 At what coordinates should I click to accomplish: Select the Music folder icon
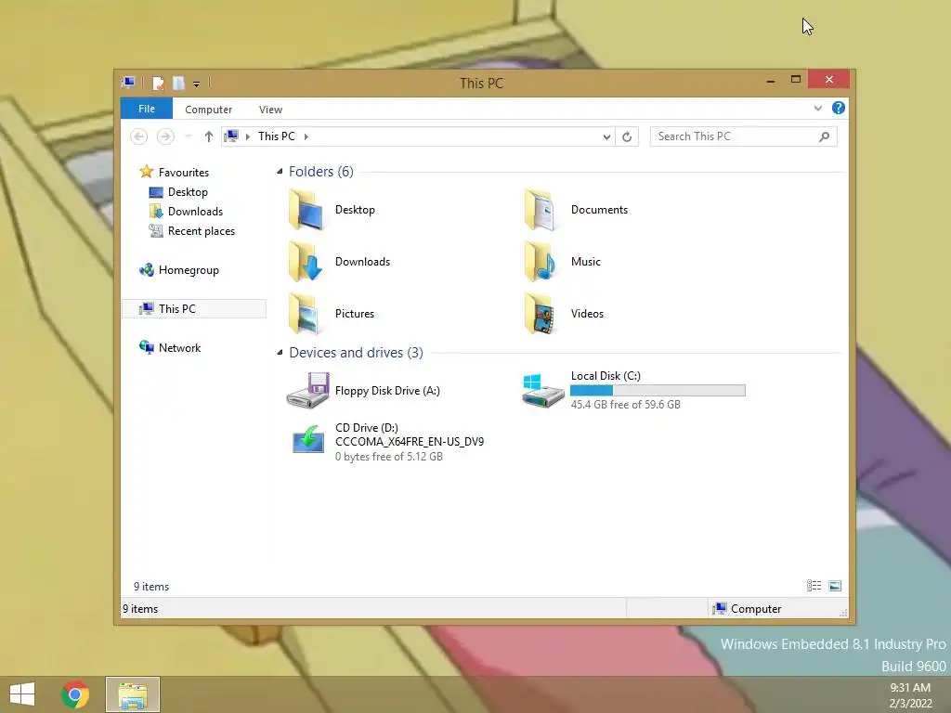click(541, 262)
